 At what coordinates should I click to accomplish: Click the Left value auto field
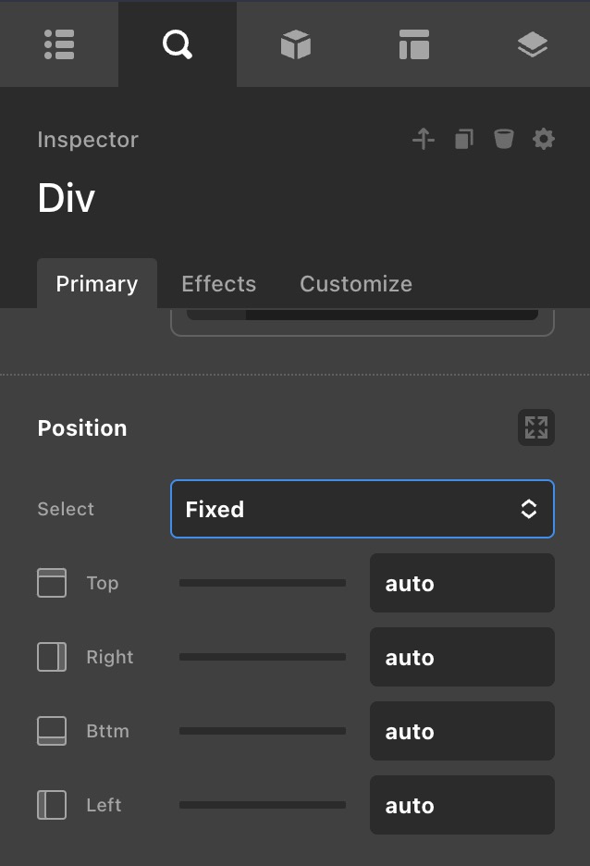[x=461, y=805]
